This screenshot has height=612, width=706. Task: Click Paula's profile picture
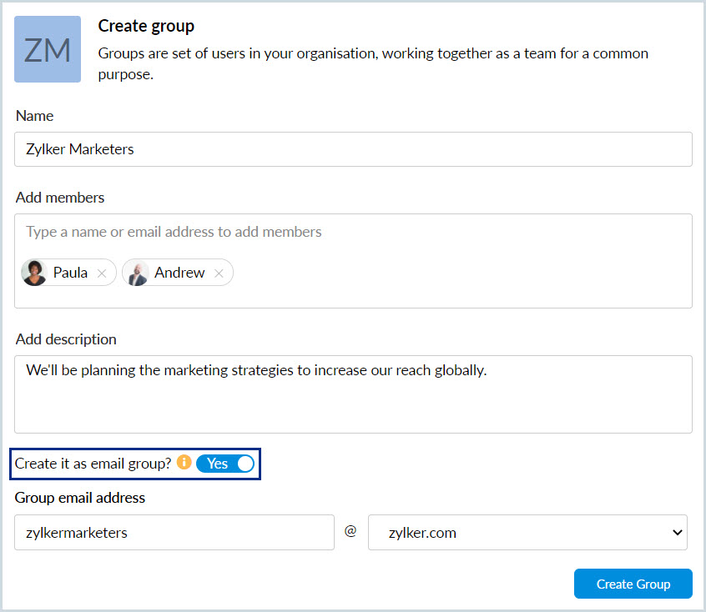[x=35, y=273]
